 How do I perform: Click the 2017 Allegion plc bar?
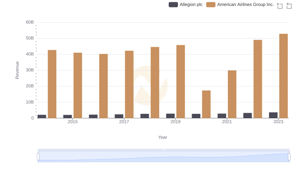pyautogui.click(x=119, y=116)
